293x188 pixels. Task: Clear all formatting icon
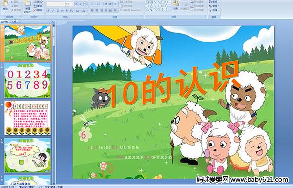[86, 4]
